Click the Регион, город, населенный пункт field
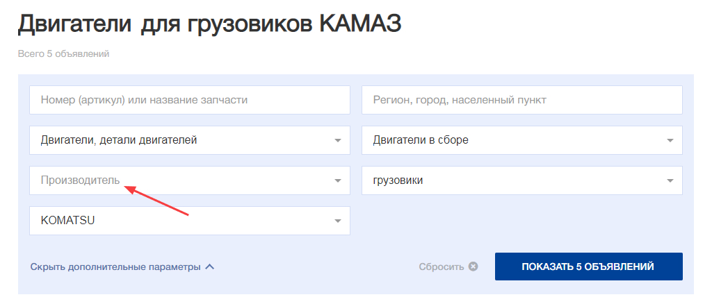712x304 pixels. click(521, 100)
